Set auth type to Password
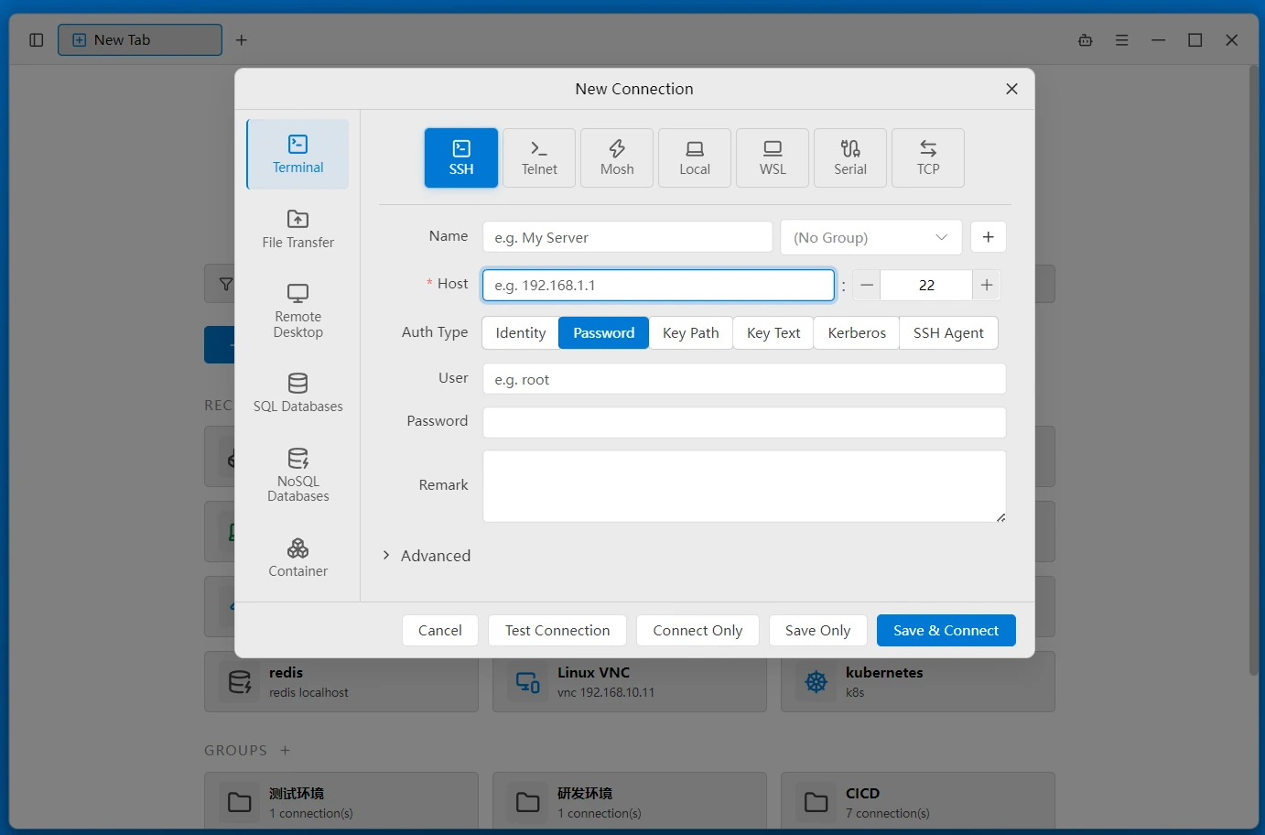 click(x=604, y=333)
